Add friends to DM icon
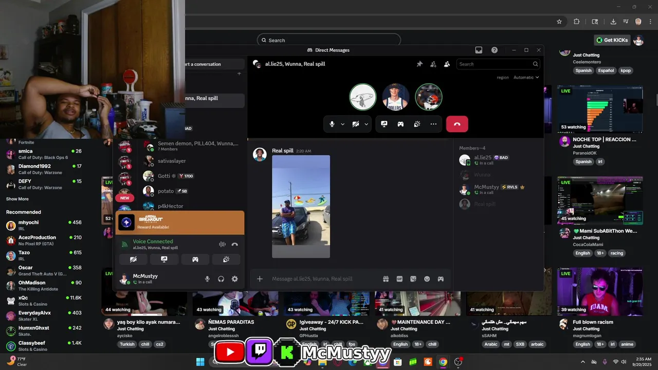The image size is (658, 370). 433,64
